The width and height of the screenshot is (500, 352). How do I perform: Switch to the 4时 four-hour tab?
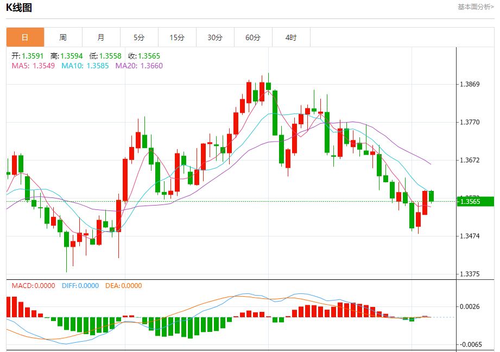(291, 37)
